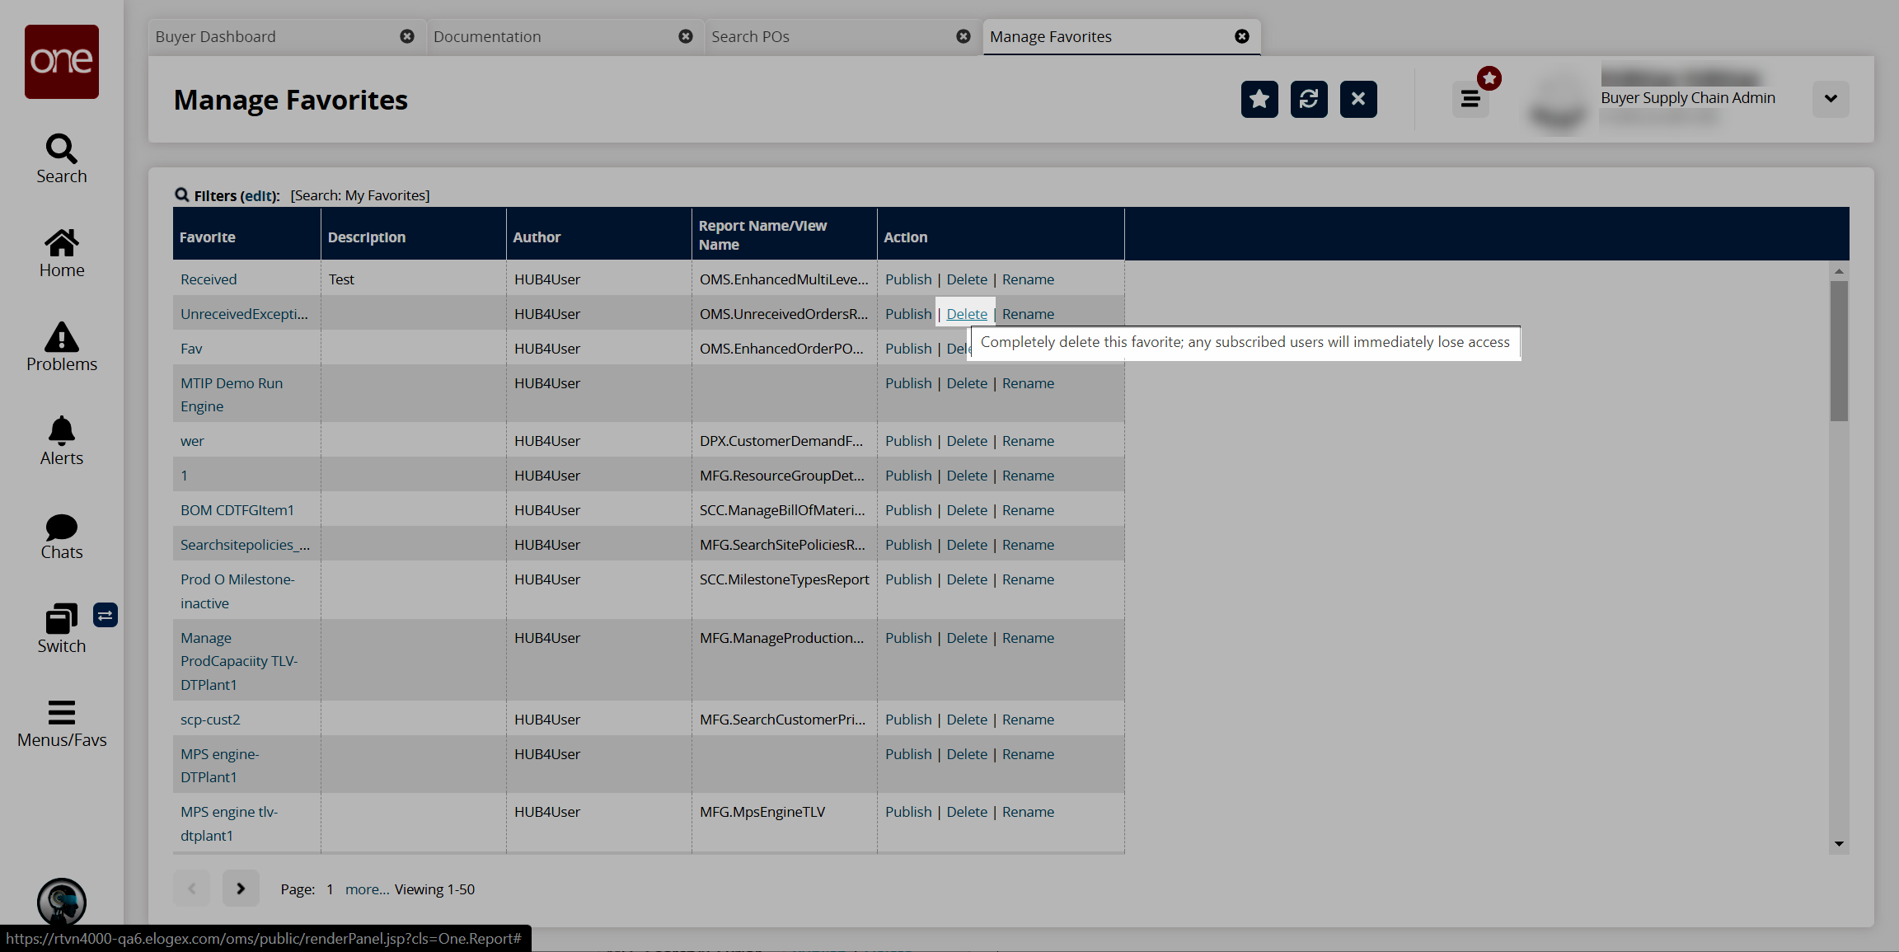Close the Documentation tab
Image resolution: width=1899 pixels, height=952 pixels.
tap(685, 37)
